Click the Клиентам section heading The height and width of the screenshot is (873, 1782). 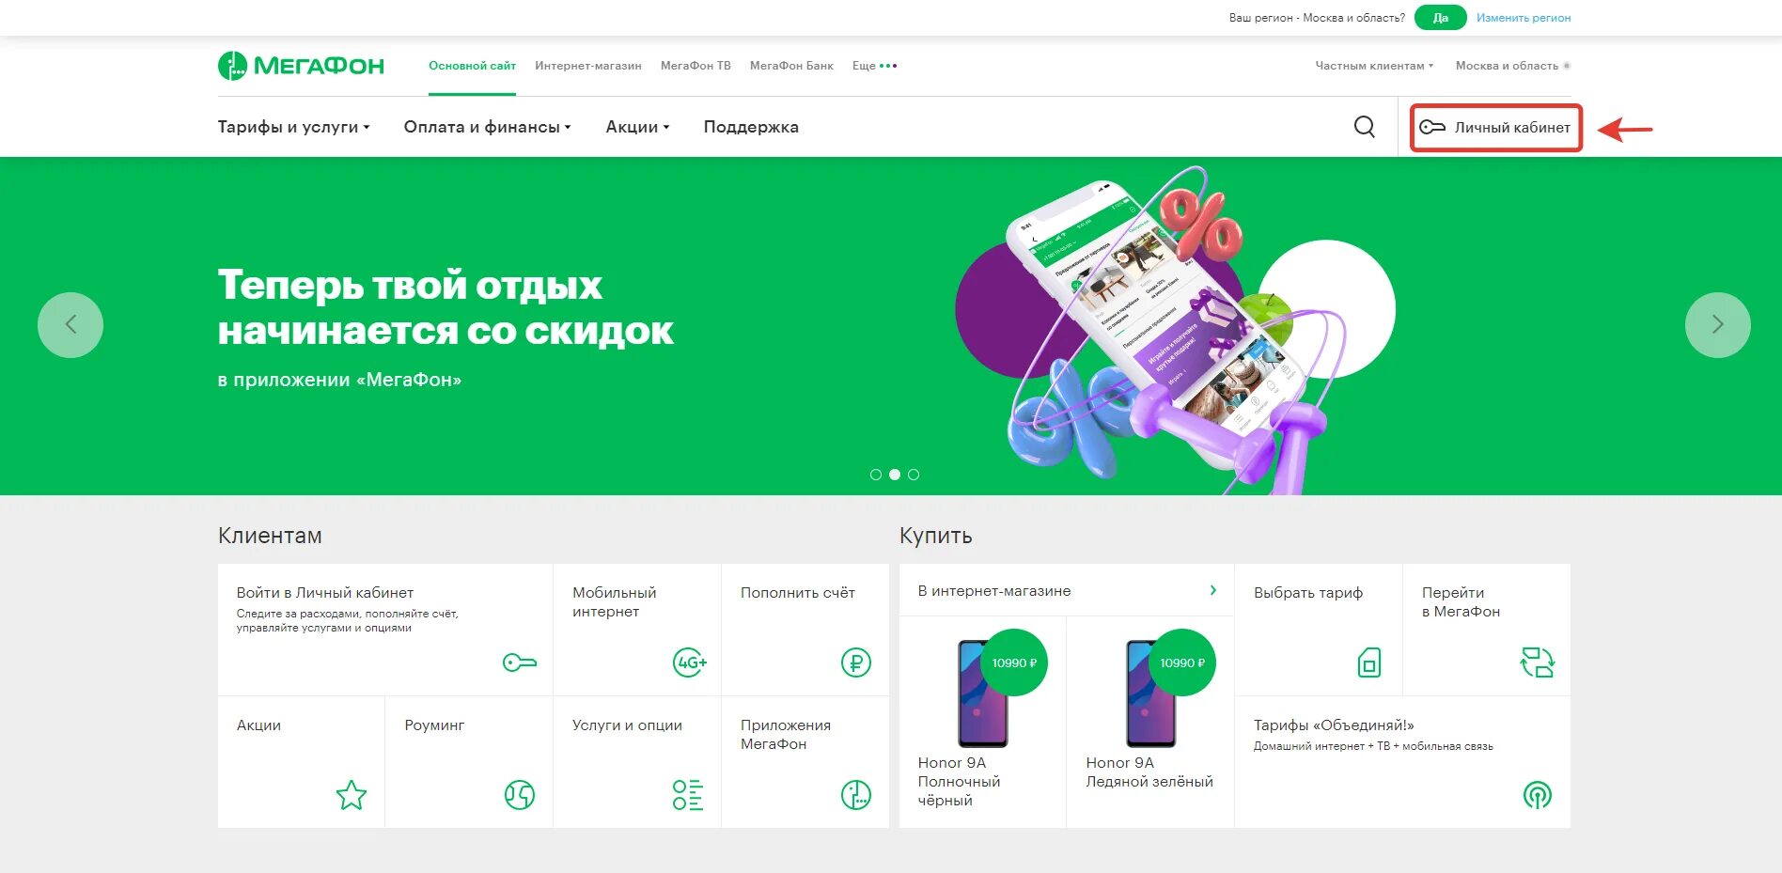pos(270,536)
